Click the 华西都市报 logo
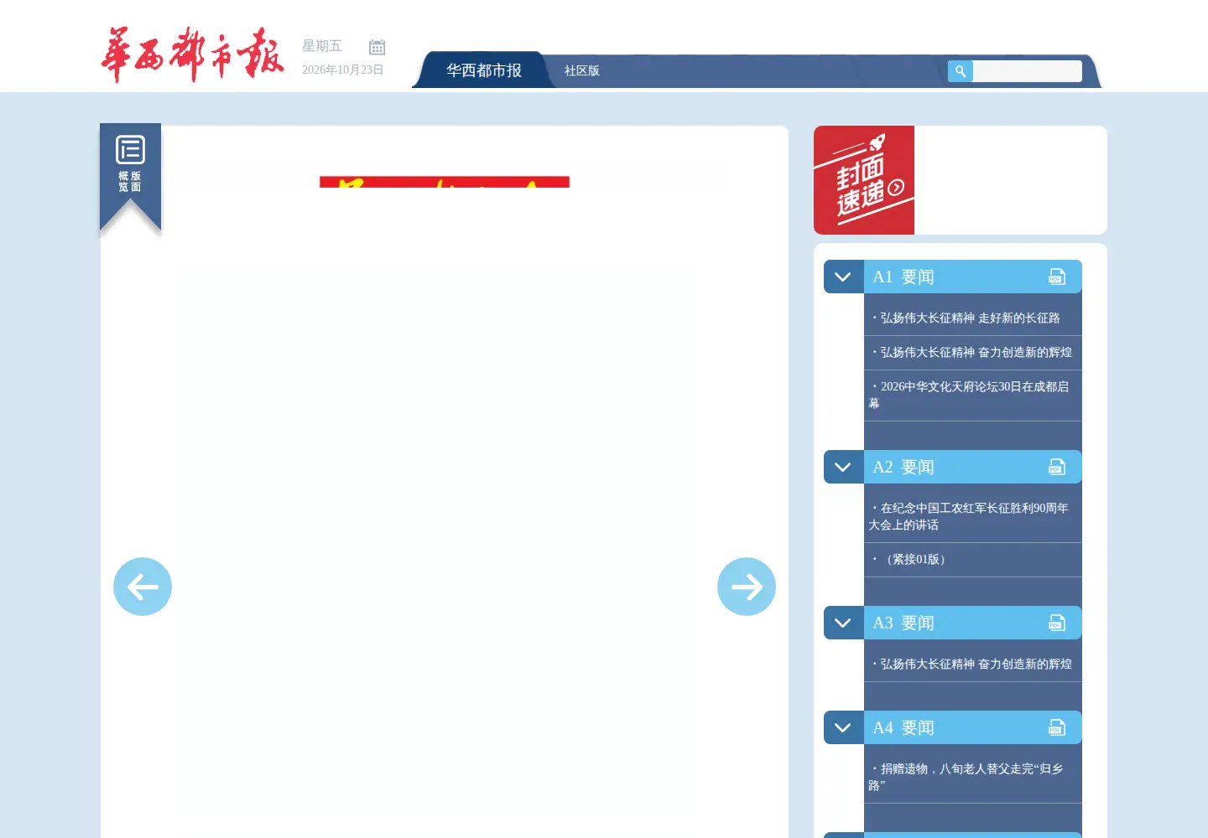This screenshot has width=1208, height=838. click(192, 54)
